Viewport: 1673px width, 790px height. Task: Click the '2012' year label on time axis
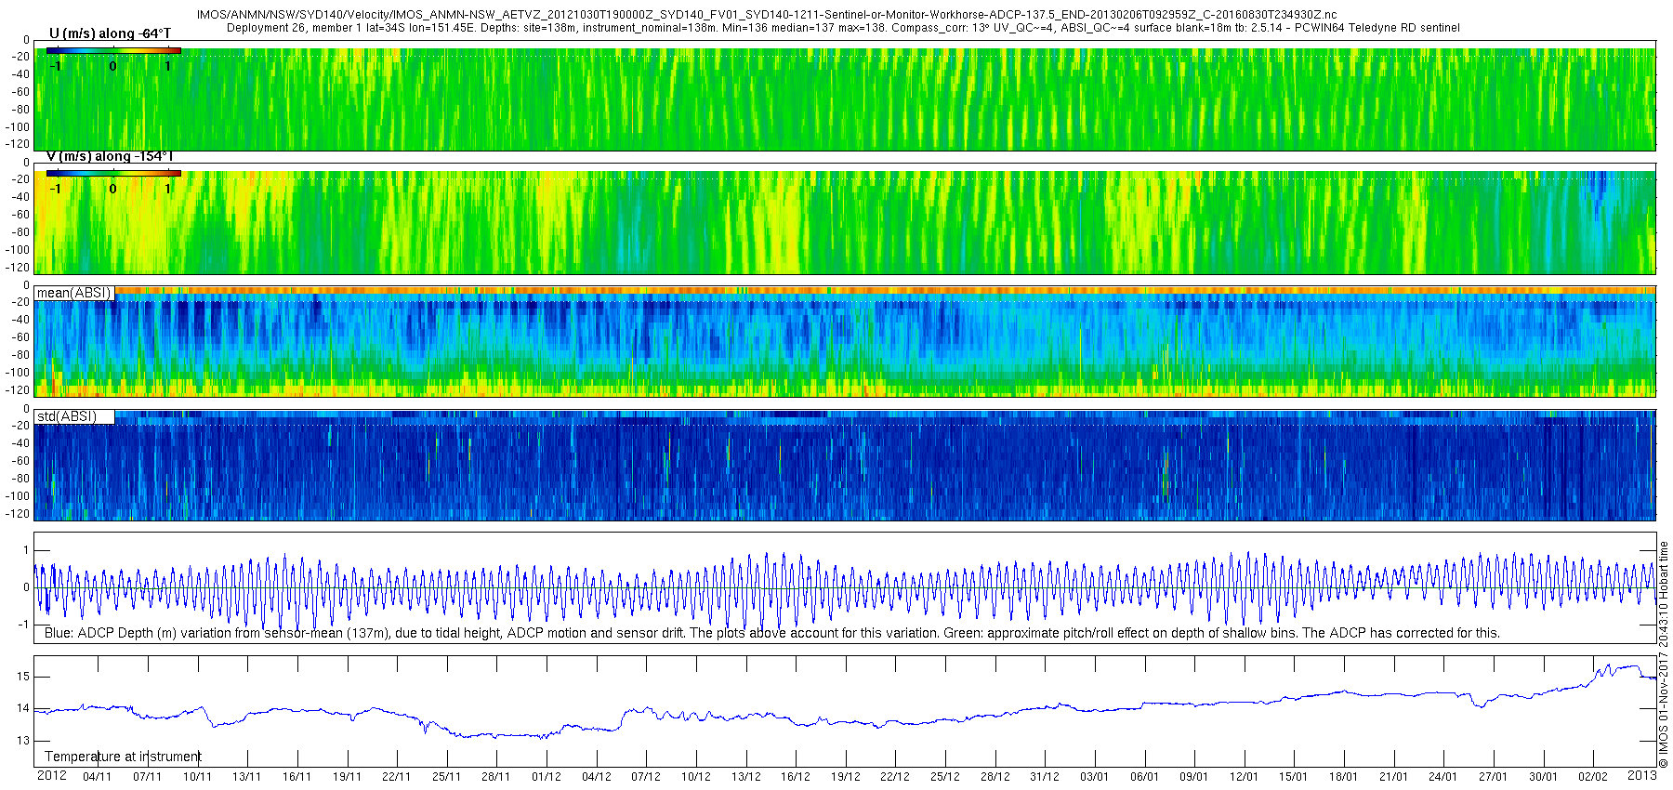51,775
